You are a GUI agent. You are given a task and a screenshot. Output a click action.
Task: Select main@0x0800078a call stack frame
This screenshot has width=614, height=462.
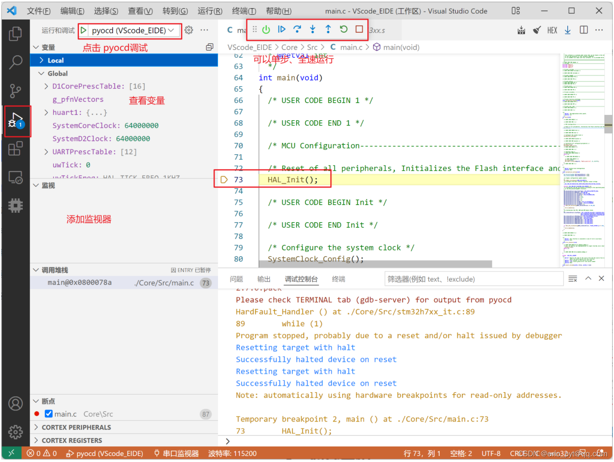click(x=124, y=283)
